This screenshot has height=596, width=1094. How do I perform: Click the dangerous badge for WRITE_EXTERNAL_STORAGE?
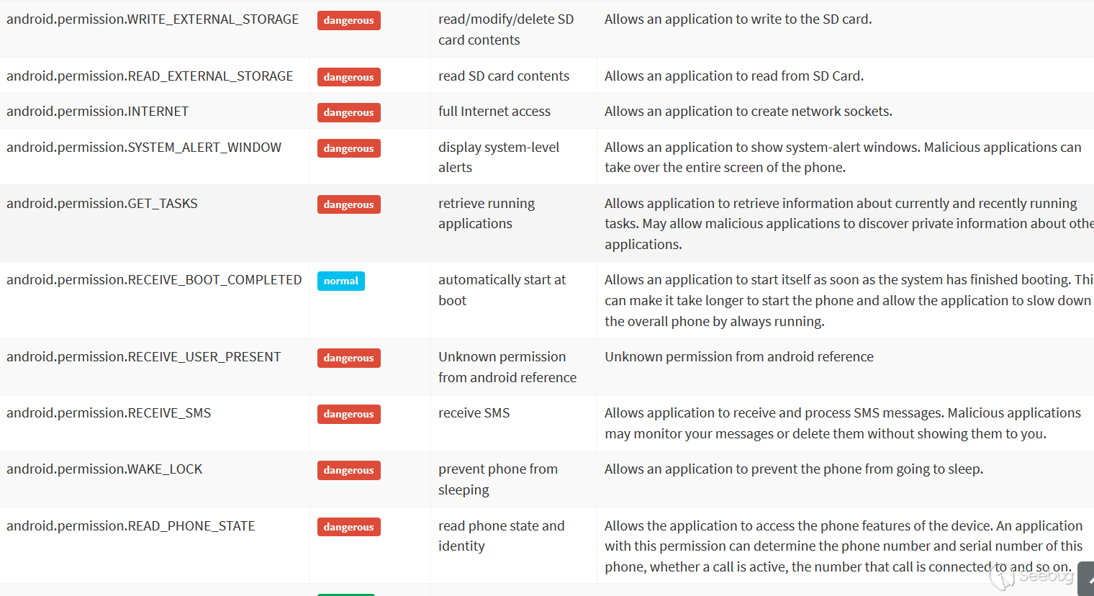(x=348, y=20)
